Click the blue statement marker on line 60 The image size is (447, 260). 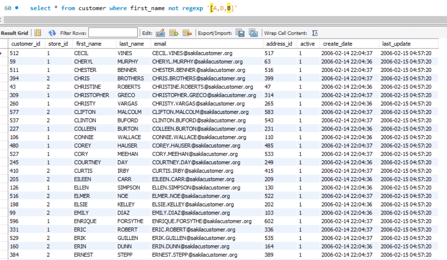pyautogui.click(x=17, y=8)
